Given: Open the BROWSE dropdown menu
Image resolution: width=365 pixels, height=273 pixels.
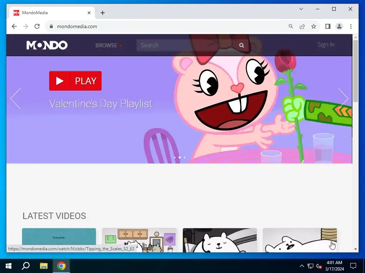Looking at the screenshot, I should point(108,45).
